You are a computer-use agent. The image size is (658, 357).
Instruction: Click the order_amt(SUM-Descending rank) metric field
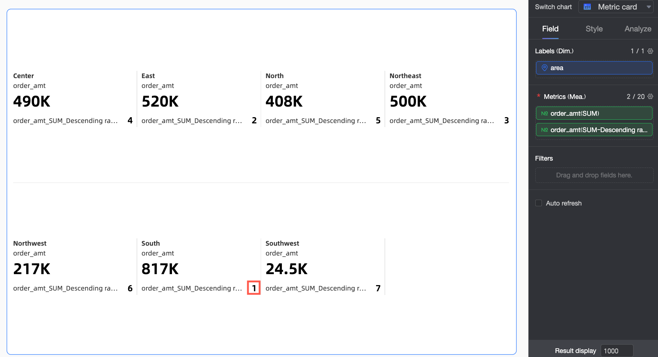[594, 130]
